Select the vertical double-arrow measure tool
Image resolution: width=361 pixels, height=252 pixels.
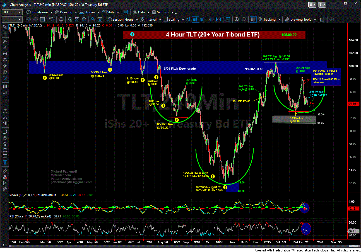coord(4,60)
